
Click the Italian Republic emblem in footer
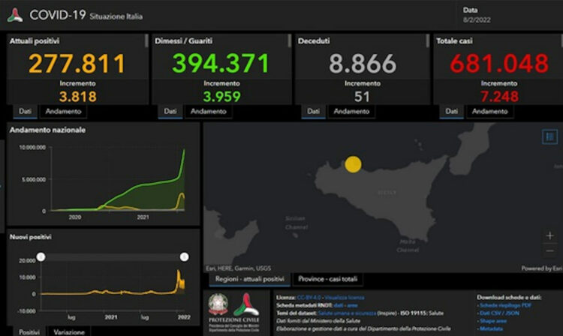point(219,304)
